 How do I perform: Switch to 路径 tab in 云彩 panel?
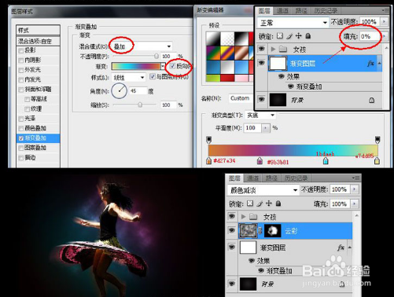(271, 178)
